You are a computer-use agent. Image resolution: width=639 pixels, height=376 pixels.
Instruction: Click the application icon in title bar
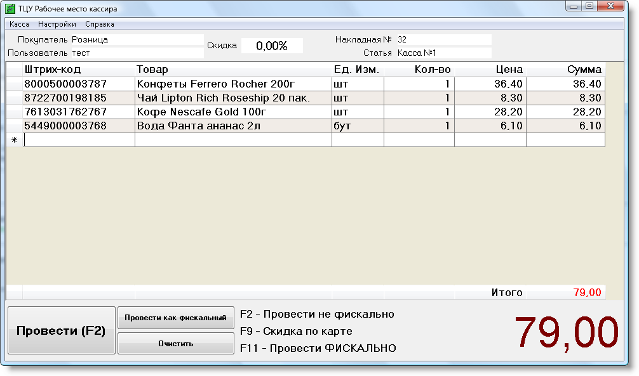pos(11,9)
